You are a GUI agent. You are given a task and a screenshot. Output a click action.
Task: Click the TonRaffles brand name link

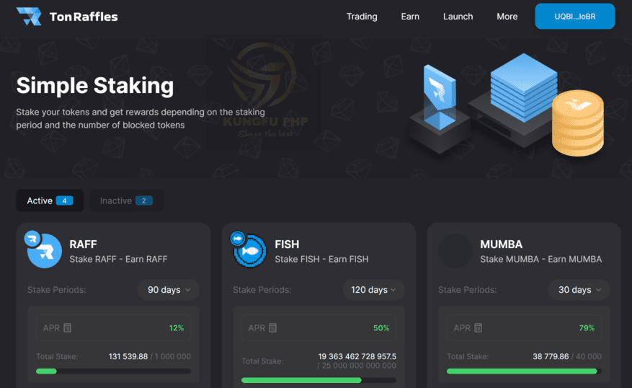pos(84,17)
